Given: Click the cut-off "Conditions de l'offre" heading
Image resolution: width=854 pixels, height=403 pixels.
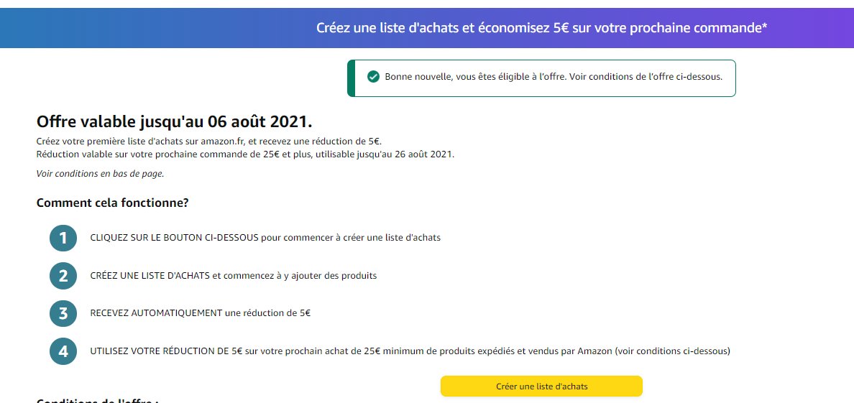Looking at the screenshot, I should pos(97,399).
